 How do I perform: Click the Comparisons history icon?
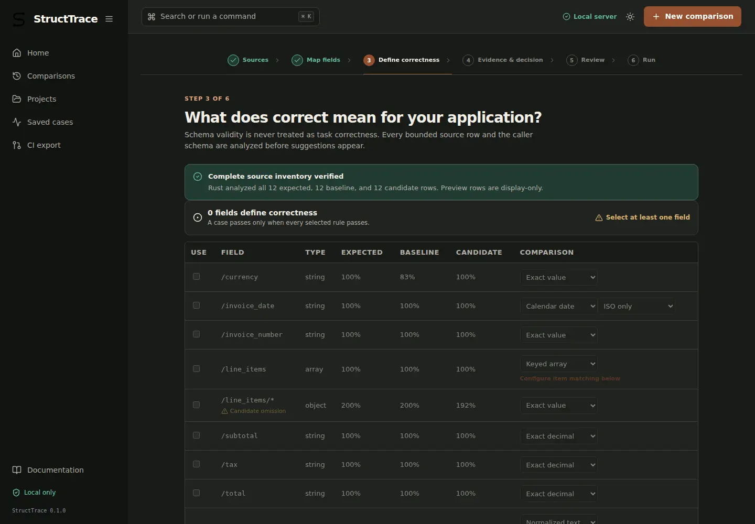17,76
